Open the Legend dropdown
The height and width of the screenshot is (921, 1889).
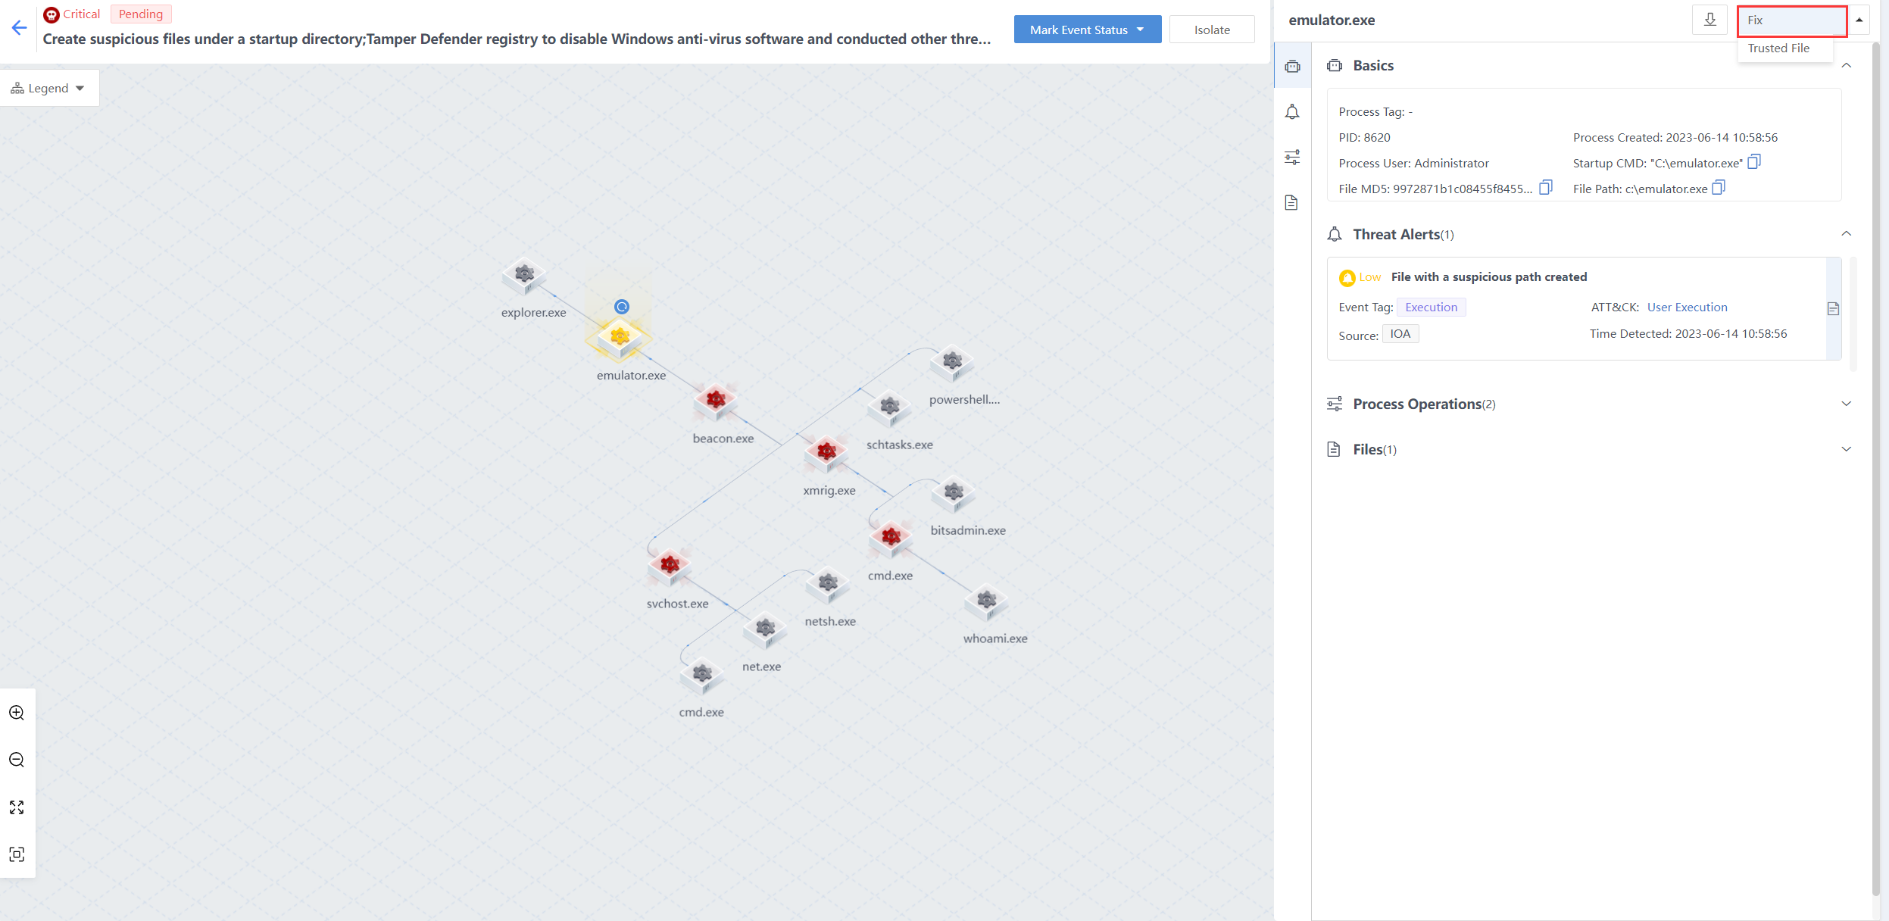[x=48, y=88]
